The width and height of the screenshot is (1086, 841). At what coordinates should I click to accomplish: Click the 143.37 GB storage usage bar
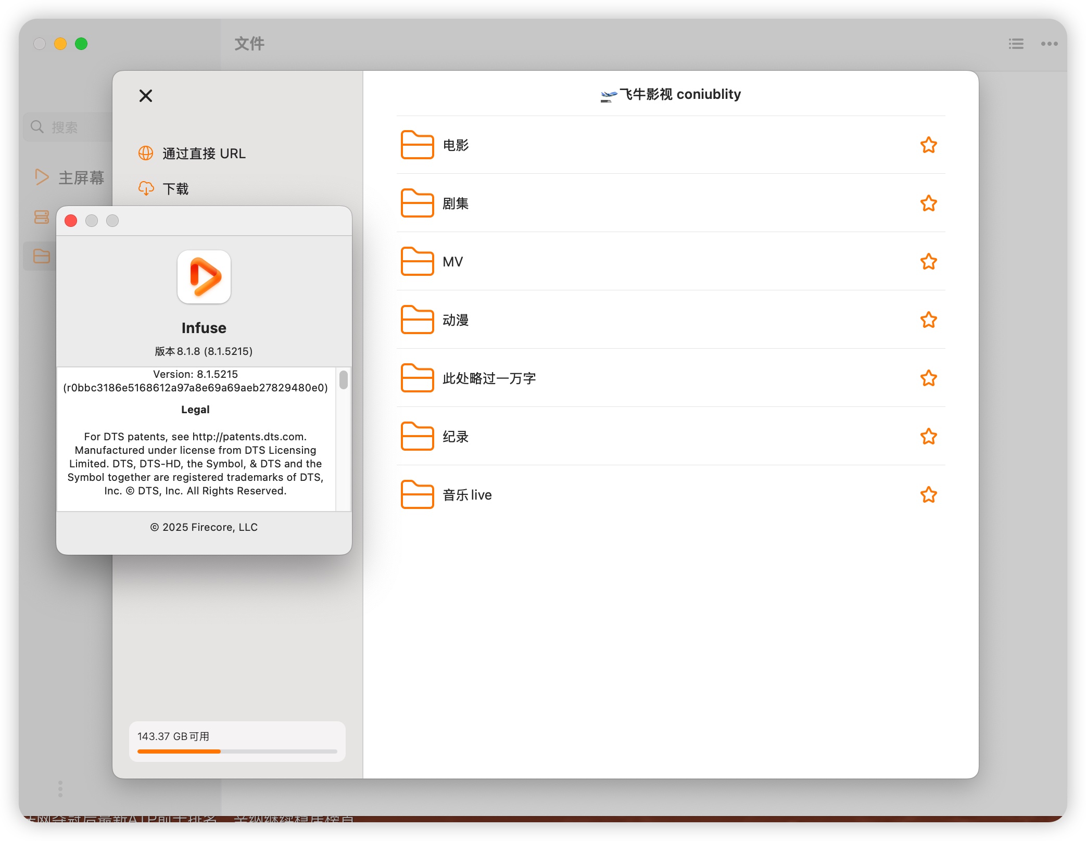tap(237, 751)
